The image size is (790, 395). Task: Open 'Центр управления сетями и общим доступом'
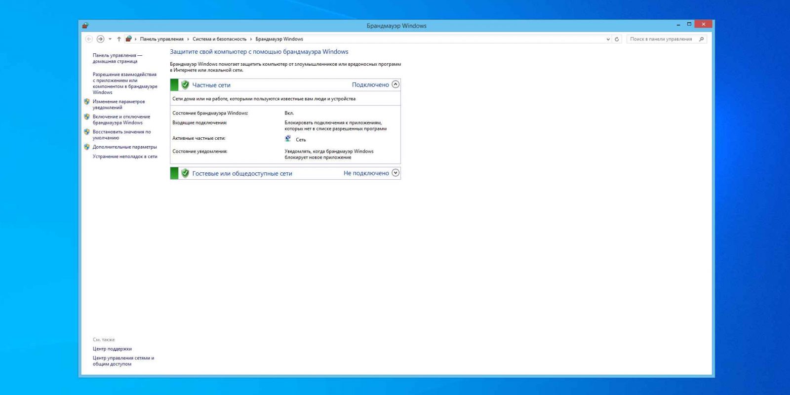click(x=123, y=361)
